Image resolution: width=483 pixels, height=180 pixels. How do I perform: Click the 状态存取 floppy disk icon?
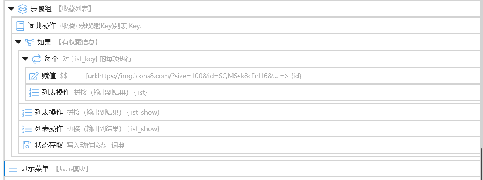27,145
